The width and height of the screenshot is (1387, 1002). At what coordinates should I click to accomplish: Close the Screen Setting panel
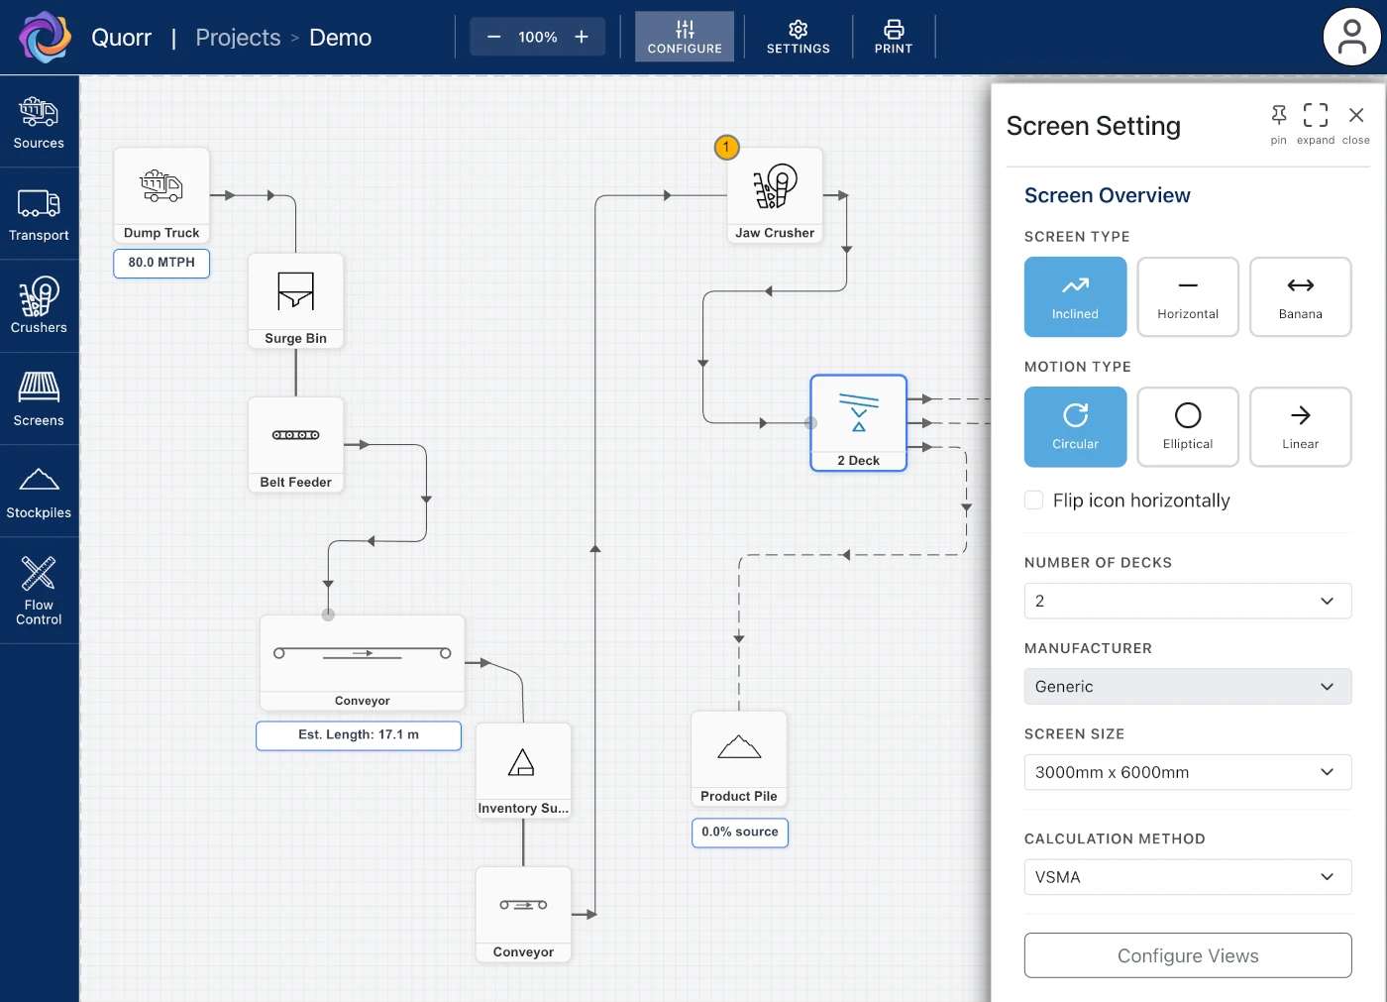point(1356,124)
